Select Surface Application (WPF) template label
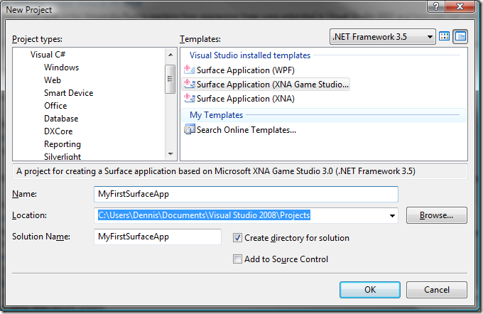 [x=246, y=70]
